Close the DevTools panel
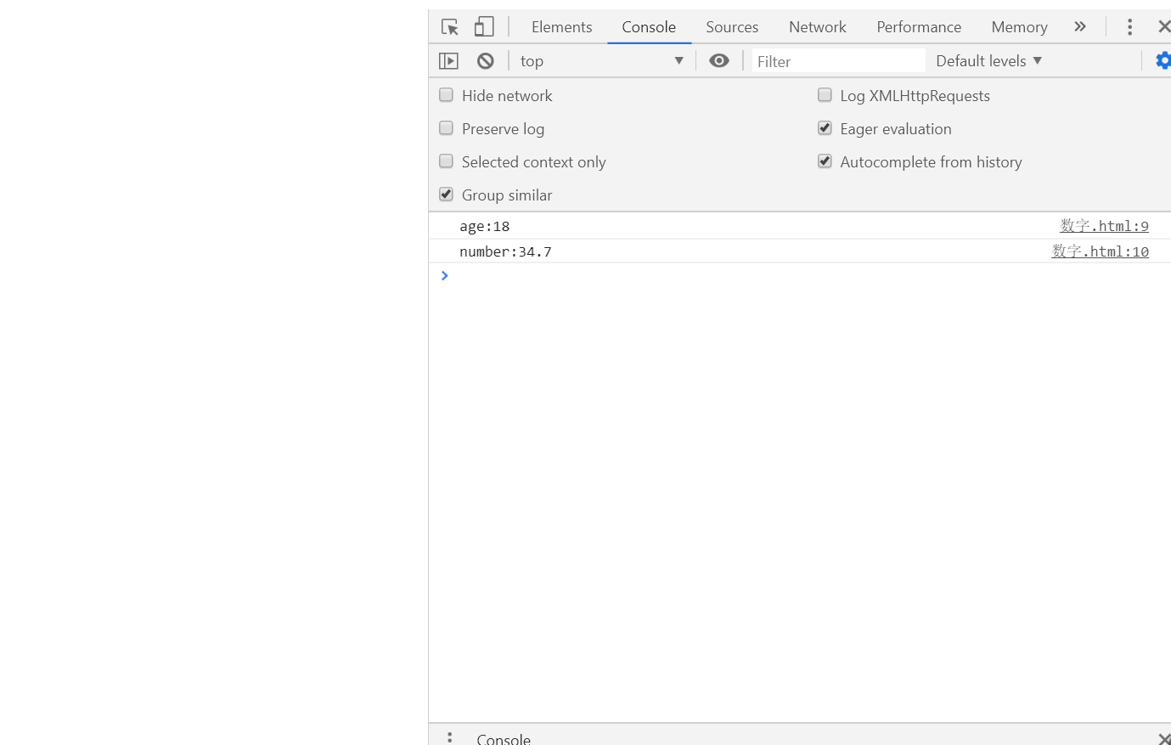Viewport: 1171px width, 745px height. (x=1164, y=26)
